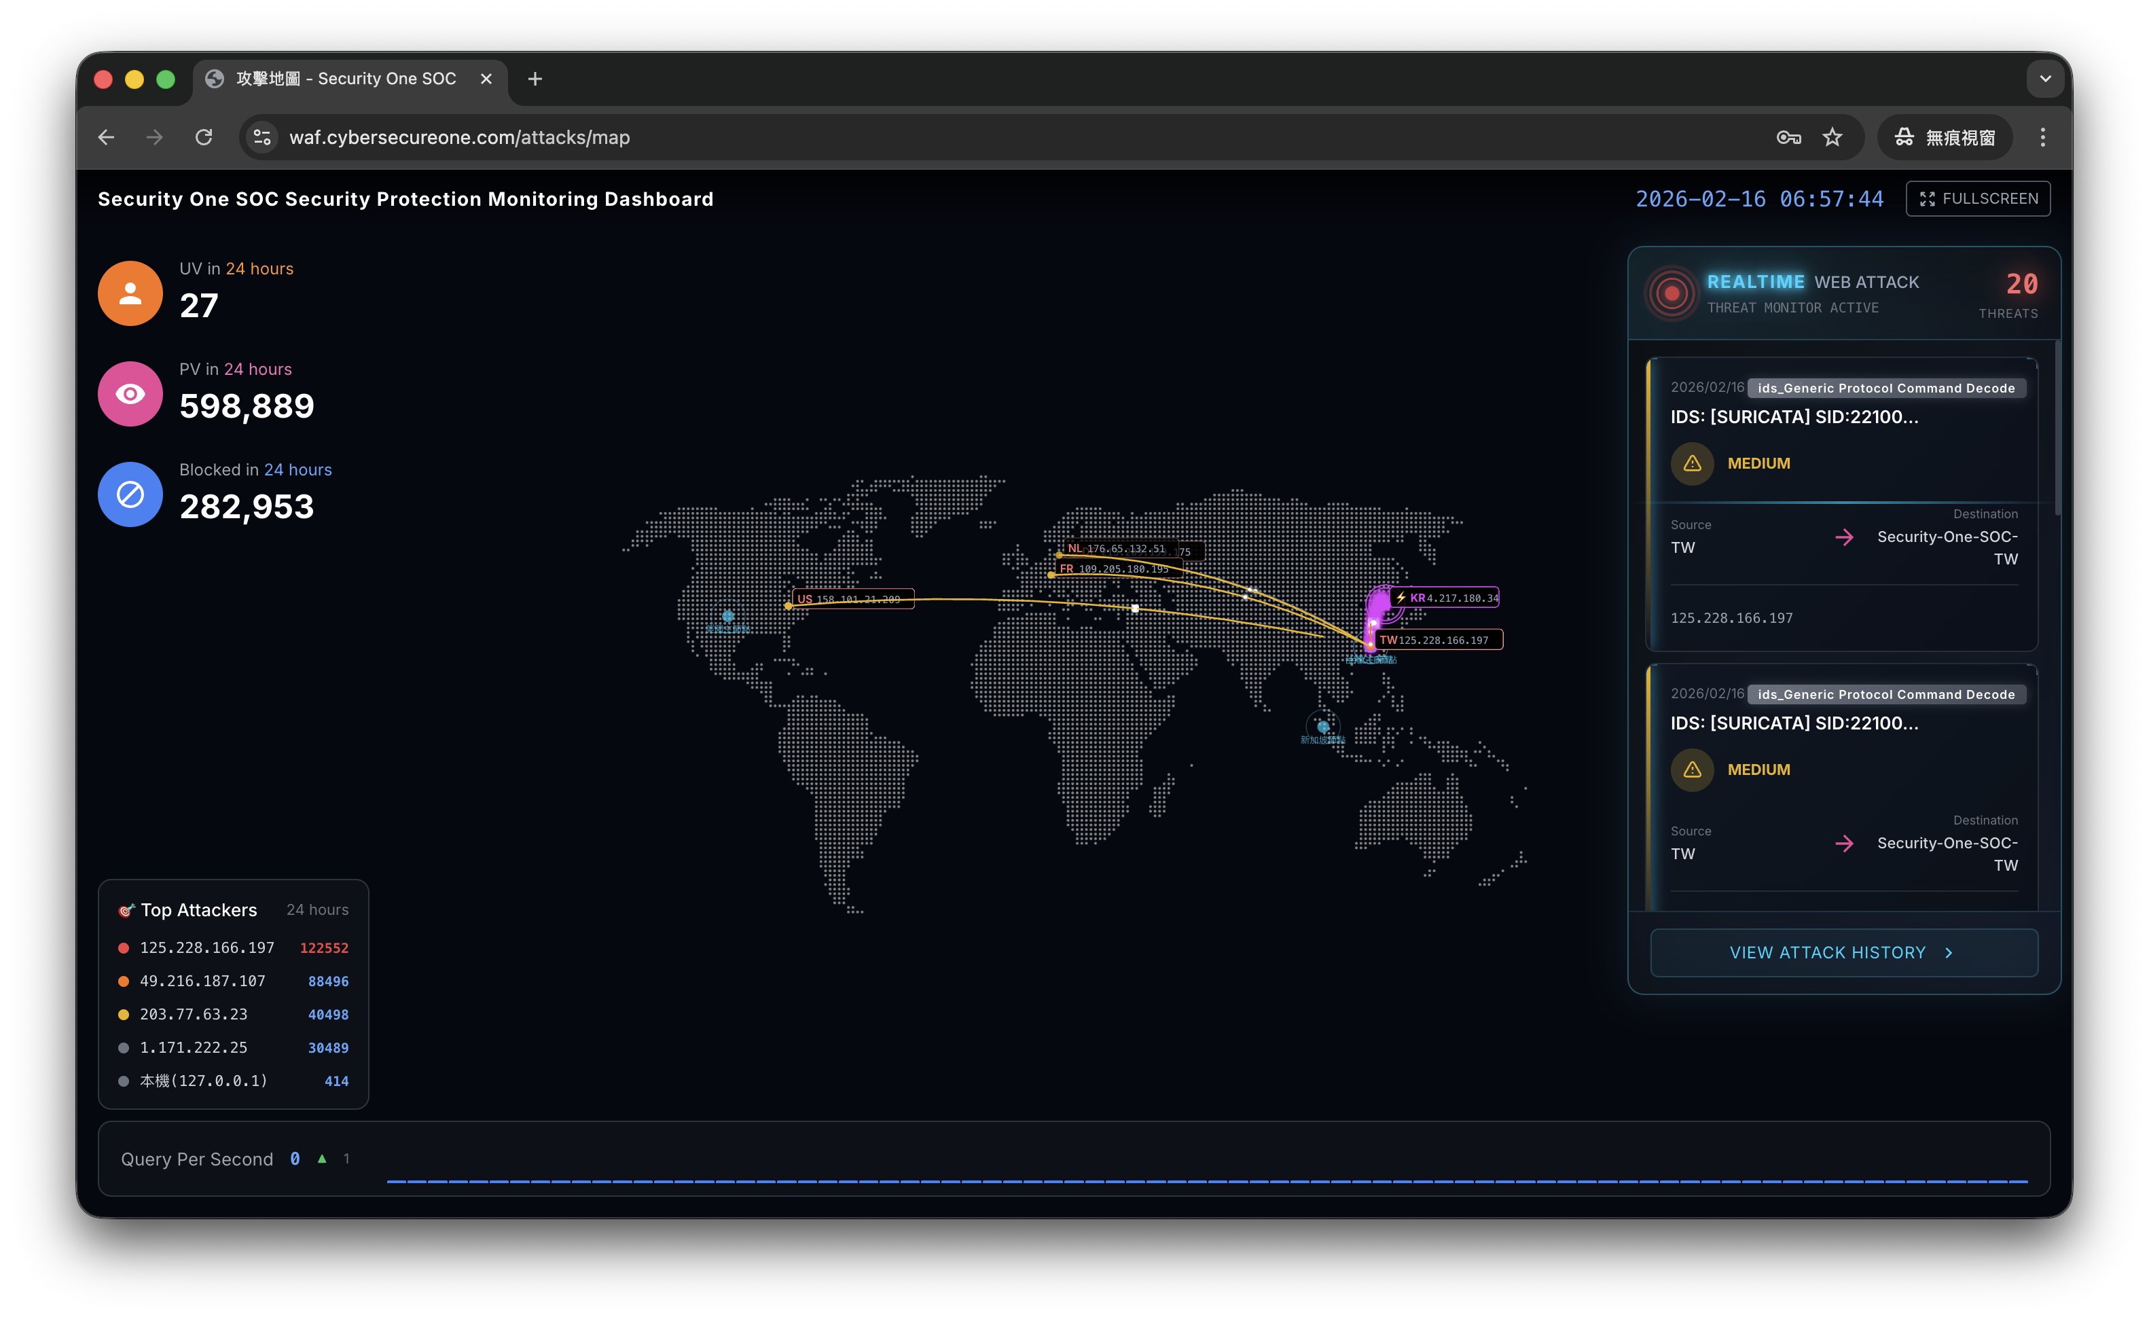The image size is (2149, 1319).
Task: Click the Singapore node marker on map
Action: 1322,726
